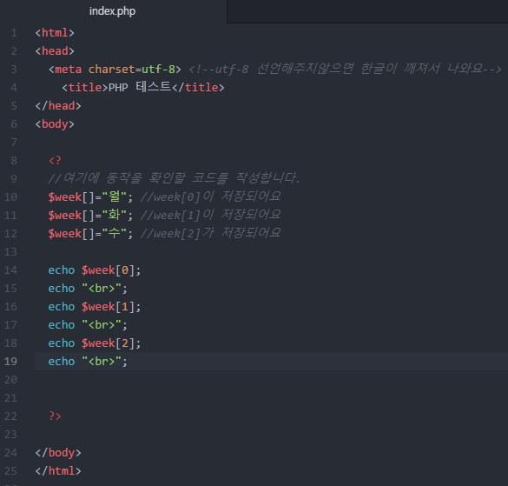508x486 pixels.
Task: Select line number 1 in gutter
Action: [x=14, y=33]
